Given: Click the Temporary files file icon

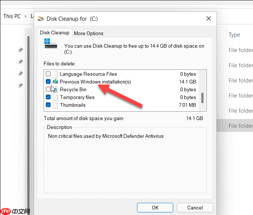Looking at the screenshot, I should tap(55, 98).
